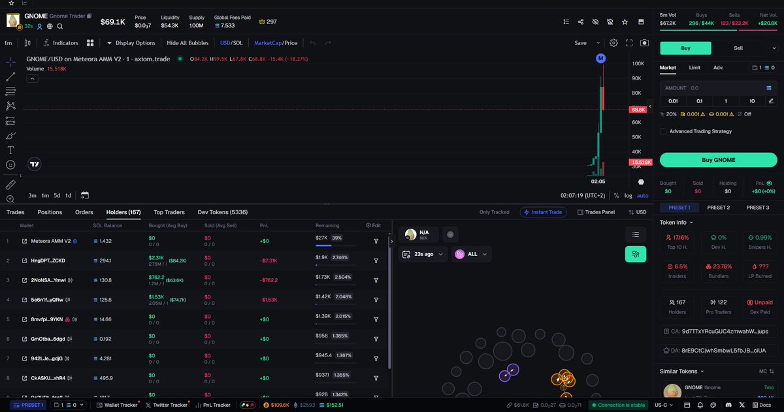Open the brush drawing tool
Screen dimensions: 784x412
pos(10,136)
